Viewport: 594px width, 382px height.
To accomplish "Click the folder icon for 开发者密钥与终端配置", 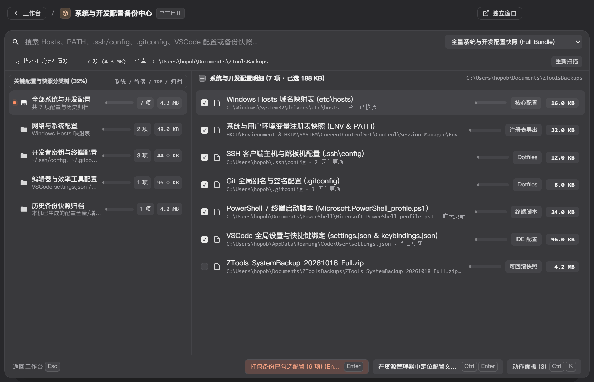I will 24,156.
